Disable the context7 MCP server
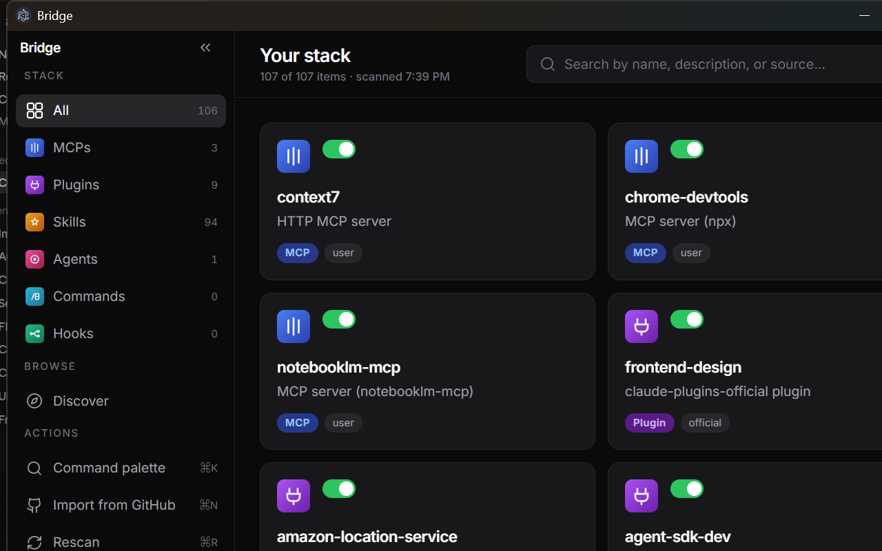 (338, 149)
